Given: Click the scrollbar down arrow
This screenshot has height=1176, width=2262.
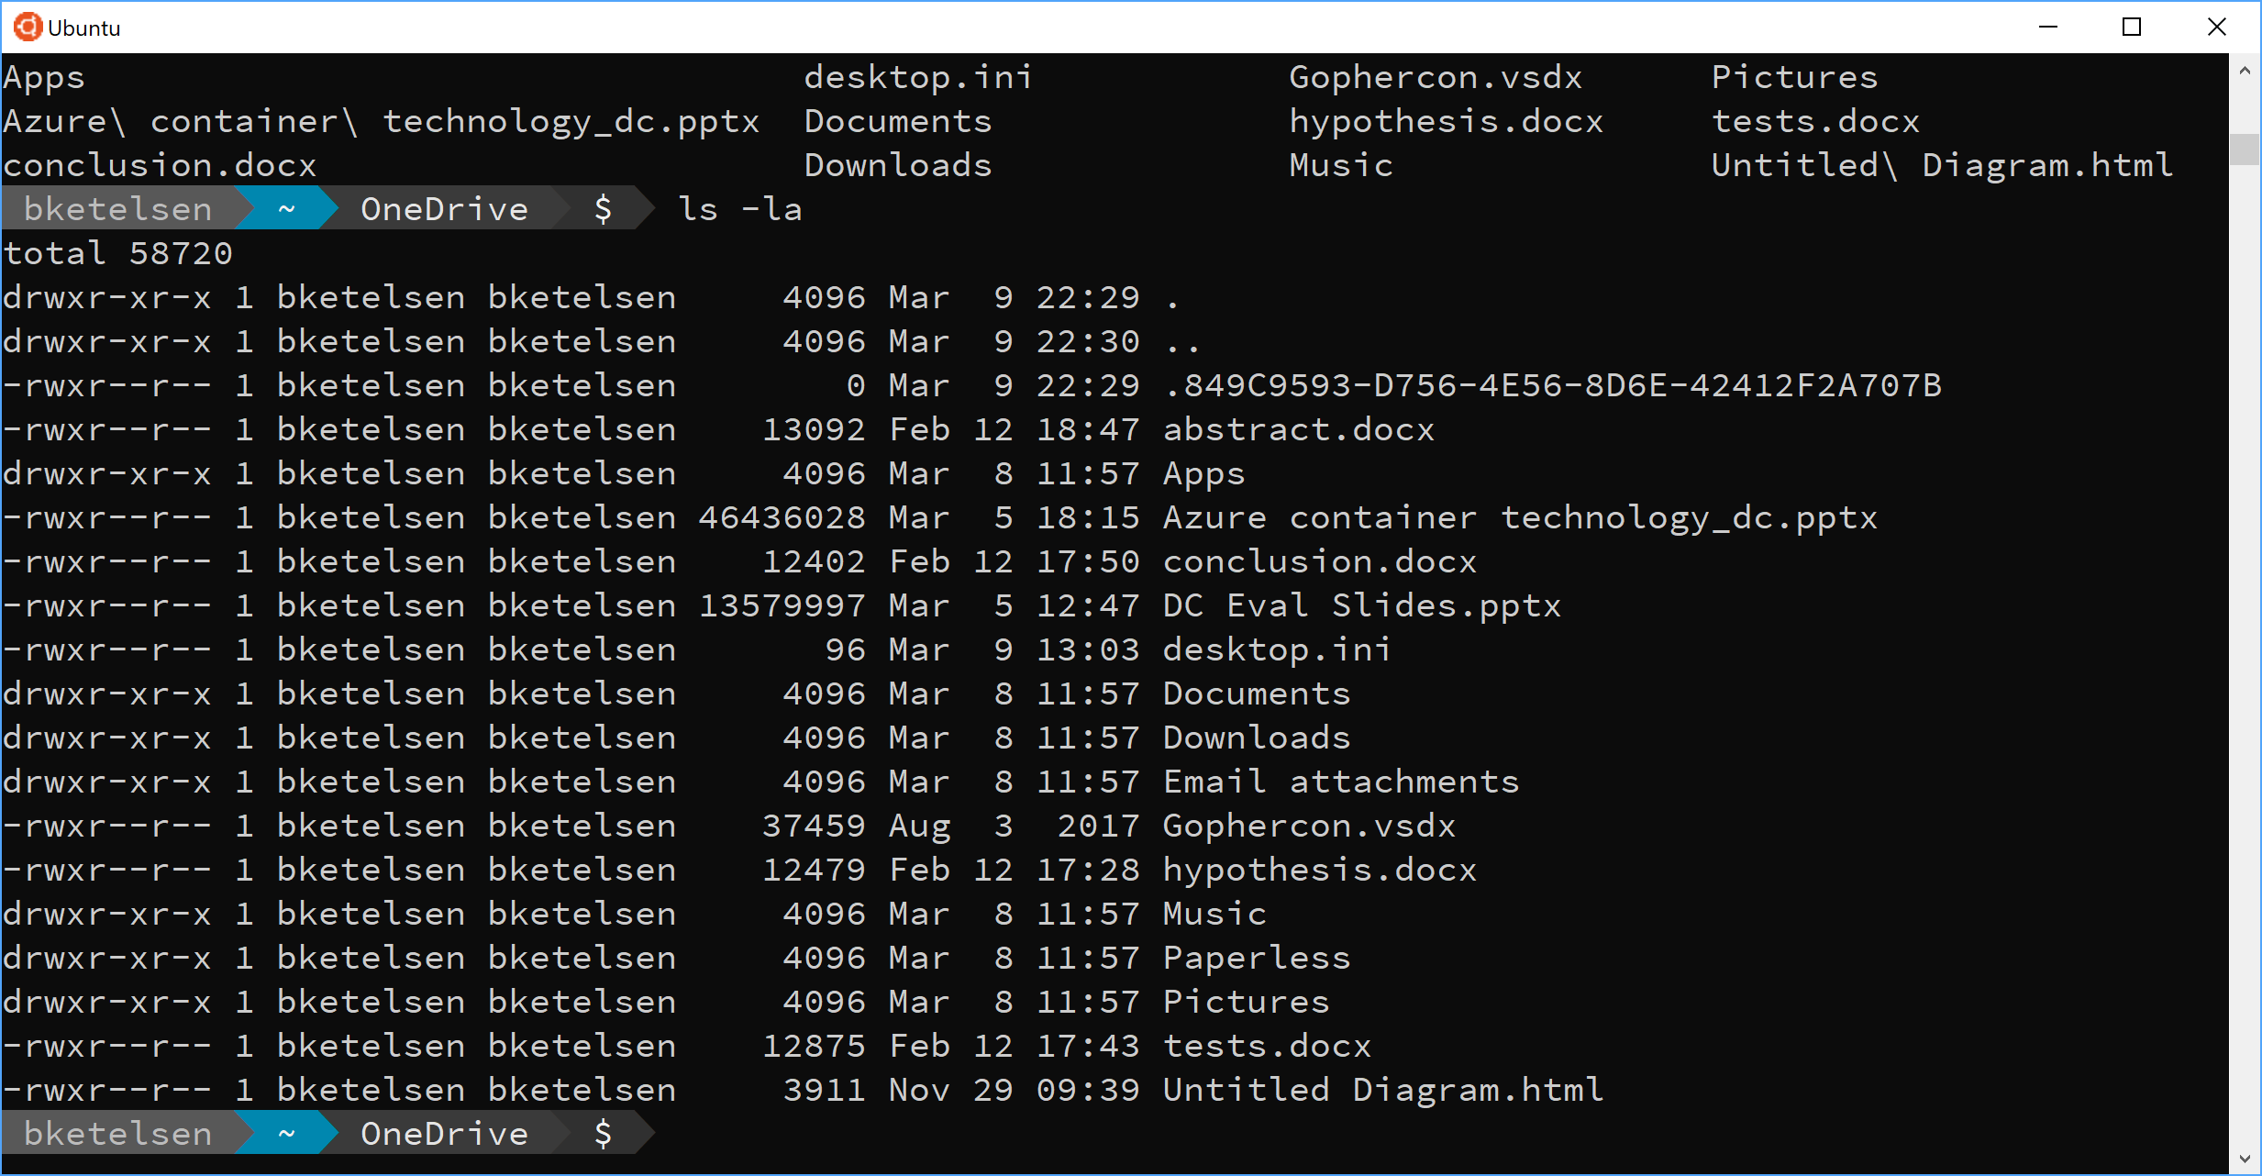Looking at the screenshot, I should pyautogui.click(x=2246, y=1156).
